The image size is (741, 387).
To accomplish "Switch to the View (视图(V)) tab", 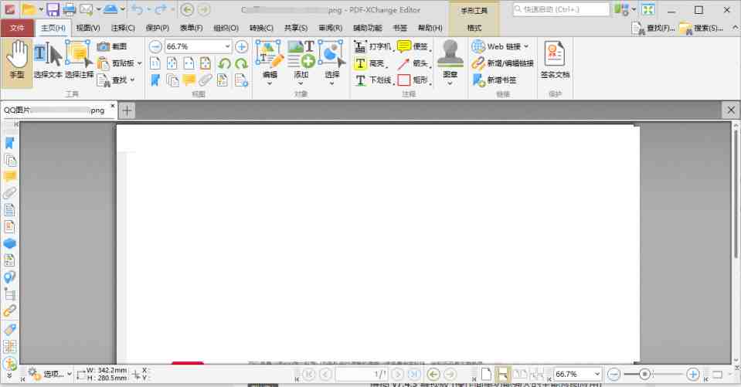I will click(x=88, y=28).
